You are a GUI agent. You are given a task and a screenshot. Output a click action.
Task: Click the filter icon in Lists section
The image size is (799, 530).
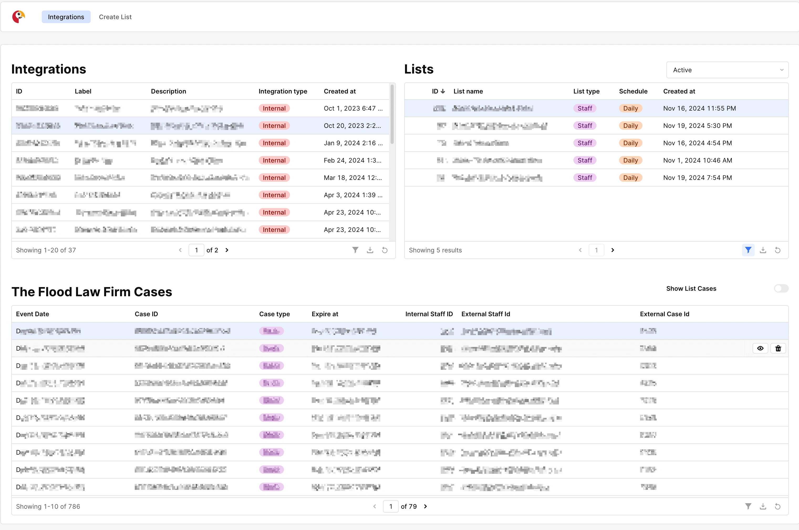coord(748,250)
